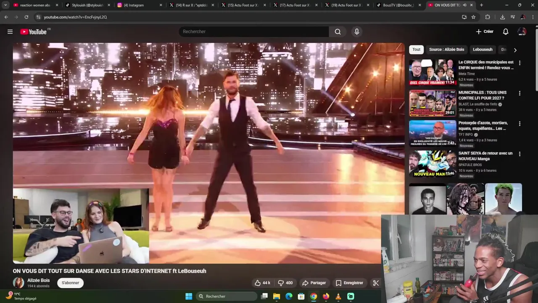
Task: Open the account avatar menu
Action: 522,32
